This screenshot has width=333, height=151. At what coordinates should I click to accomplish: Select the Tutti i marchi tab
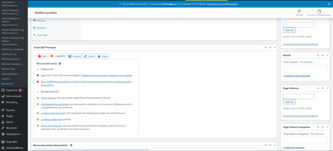pos(290,62)
